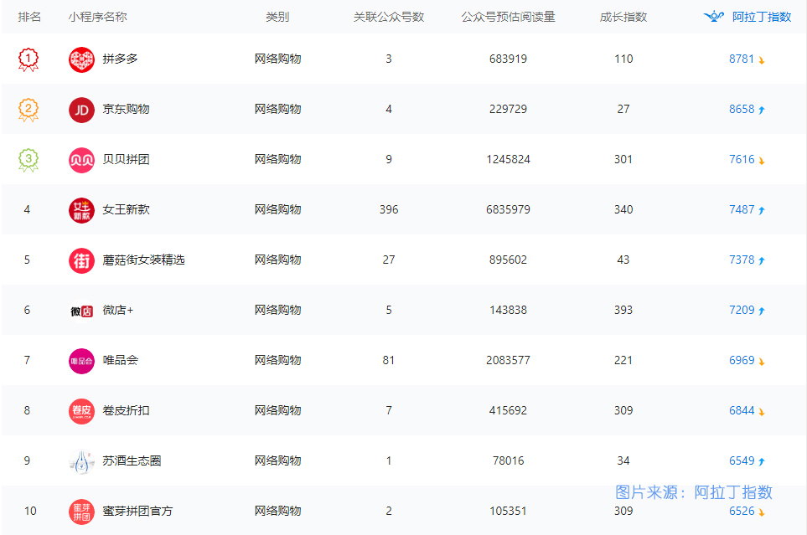
Task: Click the 拼多多 red heart logo
Action: [81, 59]
